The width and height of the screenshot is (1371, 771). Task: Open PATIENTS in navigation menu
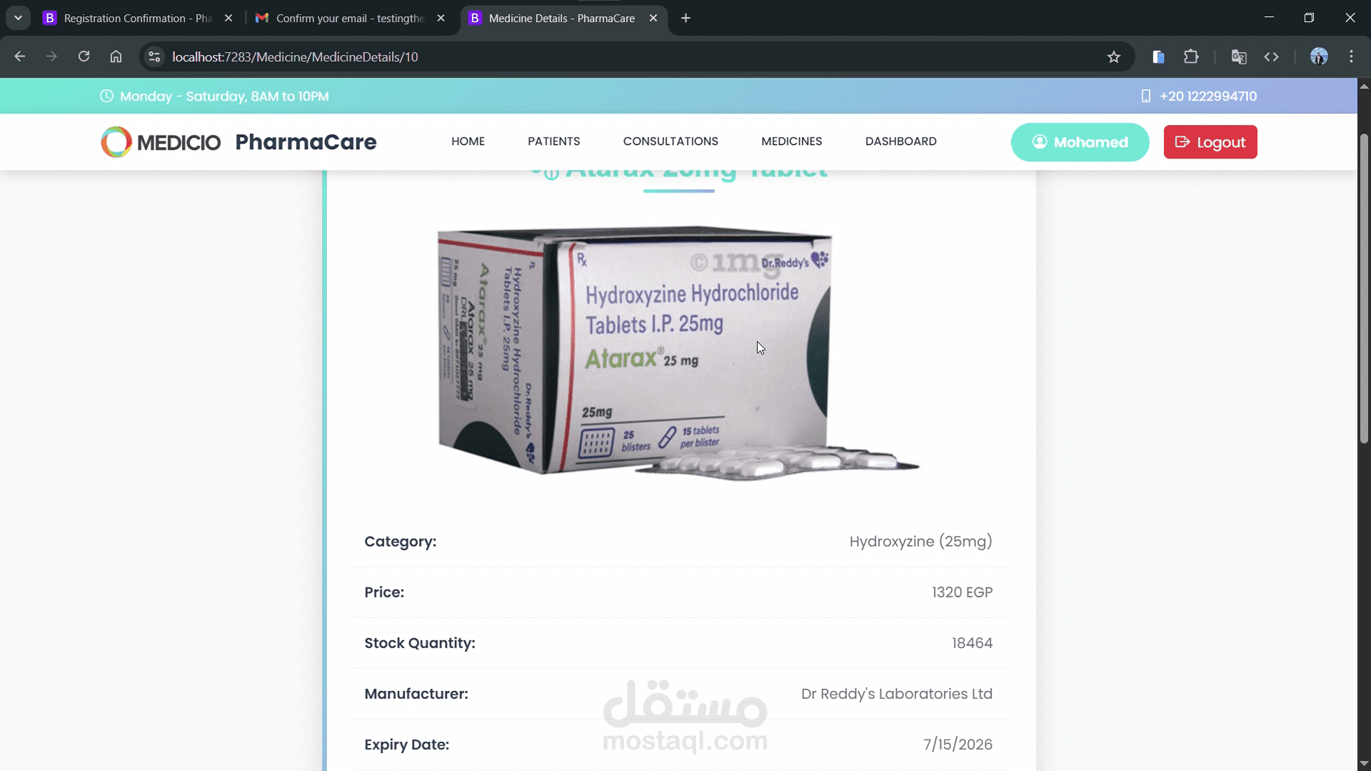pos(553,141)
